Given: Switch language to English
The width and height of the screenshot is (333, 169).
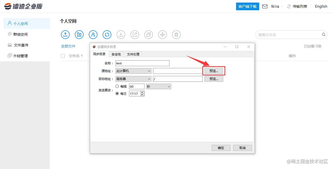Looking at the screenshot, I should point(321,6).
